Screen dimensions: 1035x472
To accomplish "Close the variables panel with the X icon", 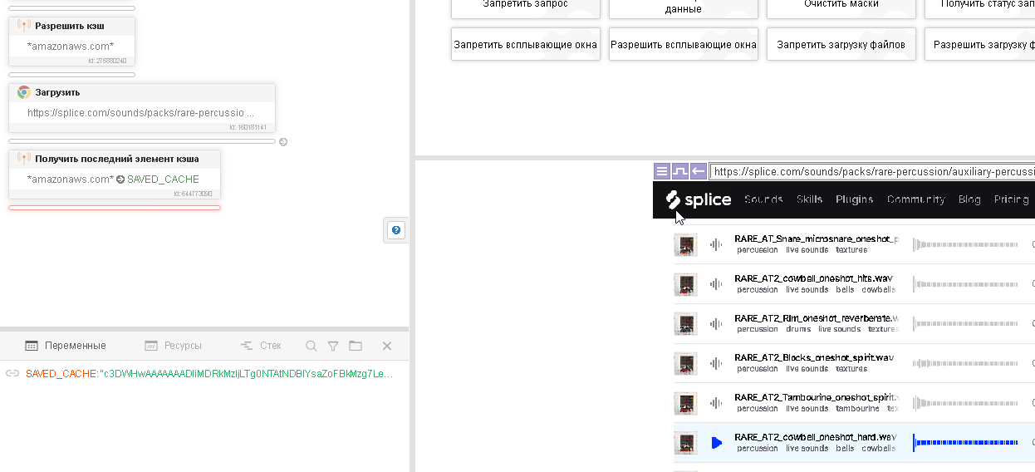I will (387, 346).
